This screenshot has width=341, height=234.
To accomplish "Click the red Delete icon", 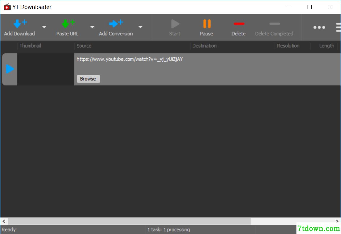I will [x=239, y=24].
